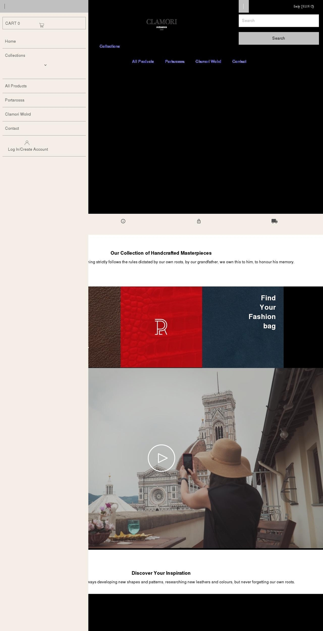The image size is (323, 631).
Task: Open Portarossa in top navigation
Action: pos(175,62)
